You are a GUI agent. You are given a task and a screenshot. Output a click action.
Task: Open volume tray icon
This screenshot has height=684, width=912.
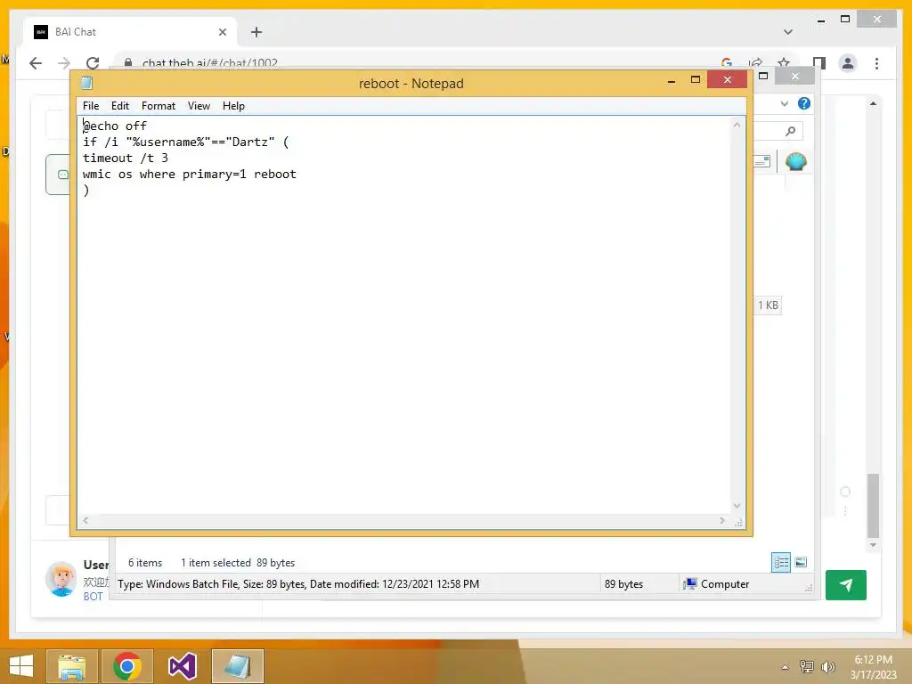click(827, 666)
